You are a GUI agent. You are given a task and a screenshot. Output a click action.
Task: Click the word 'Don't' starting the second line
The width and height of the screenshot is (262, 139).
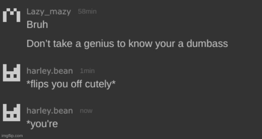click(38, 44)
